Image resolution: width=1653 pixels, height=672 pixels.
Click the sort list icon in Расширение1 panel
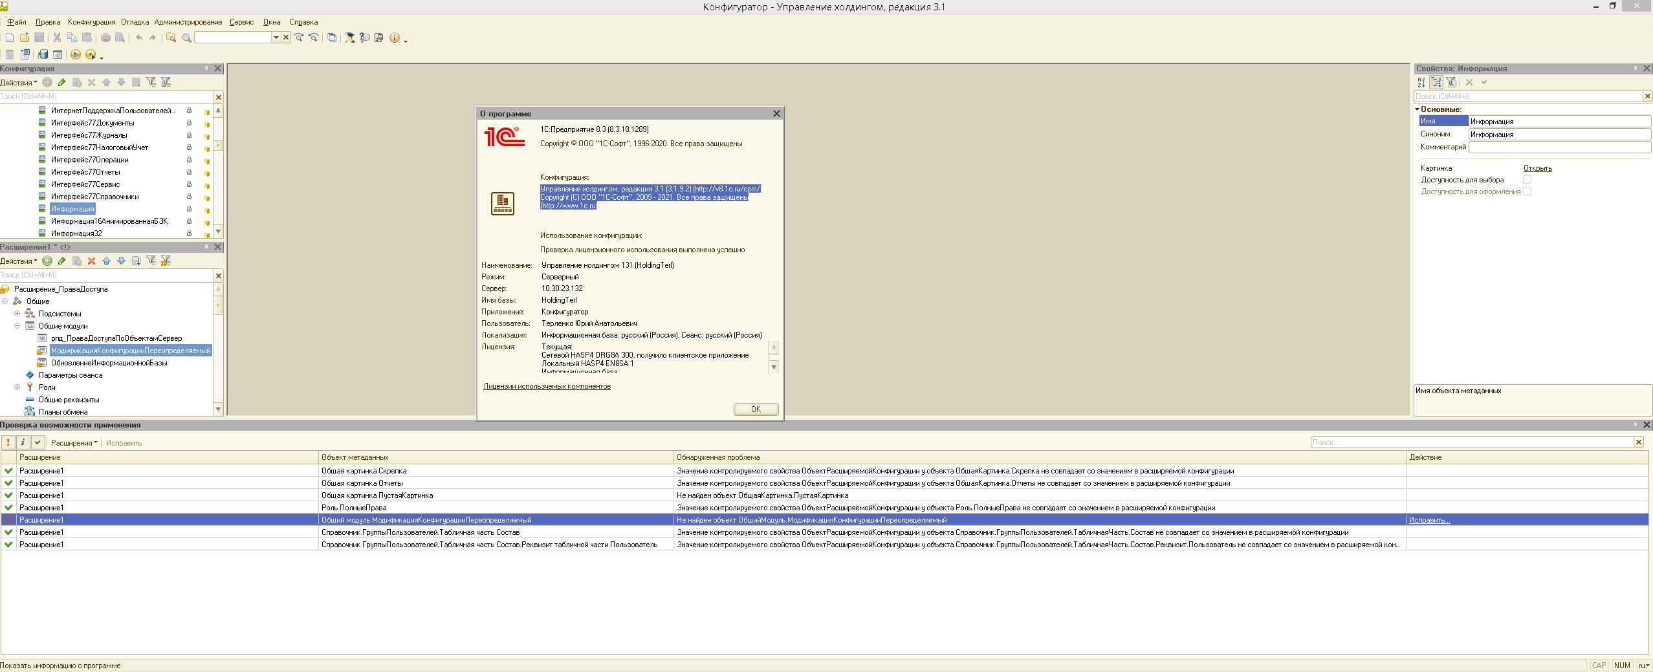136,261
